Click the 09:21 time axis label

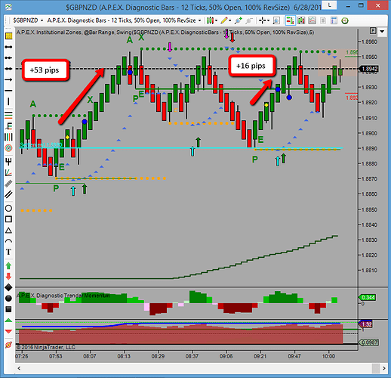(x=260, y=356)
